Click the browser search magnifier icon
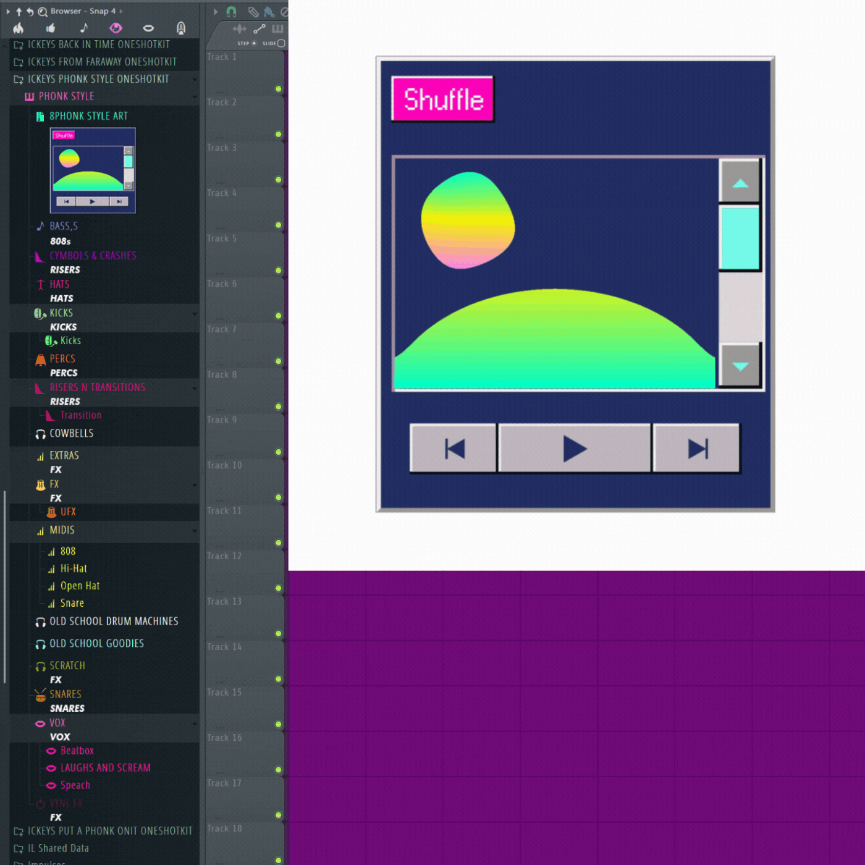The width and height of the screenshot is (865, 865). click(42, 11)
